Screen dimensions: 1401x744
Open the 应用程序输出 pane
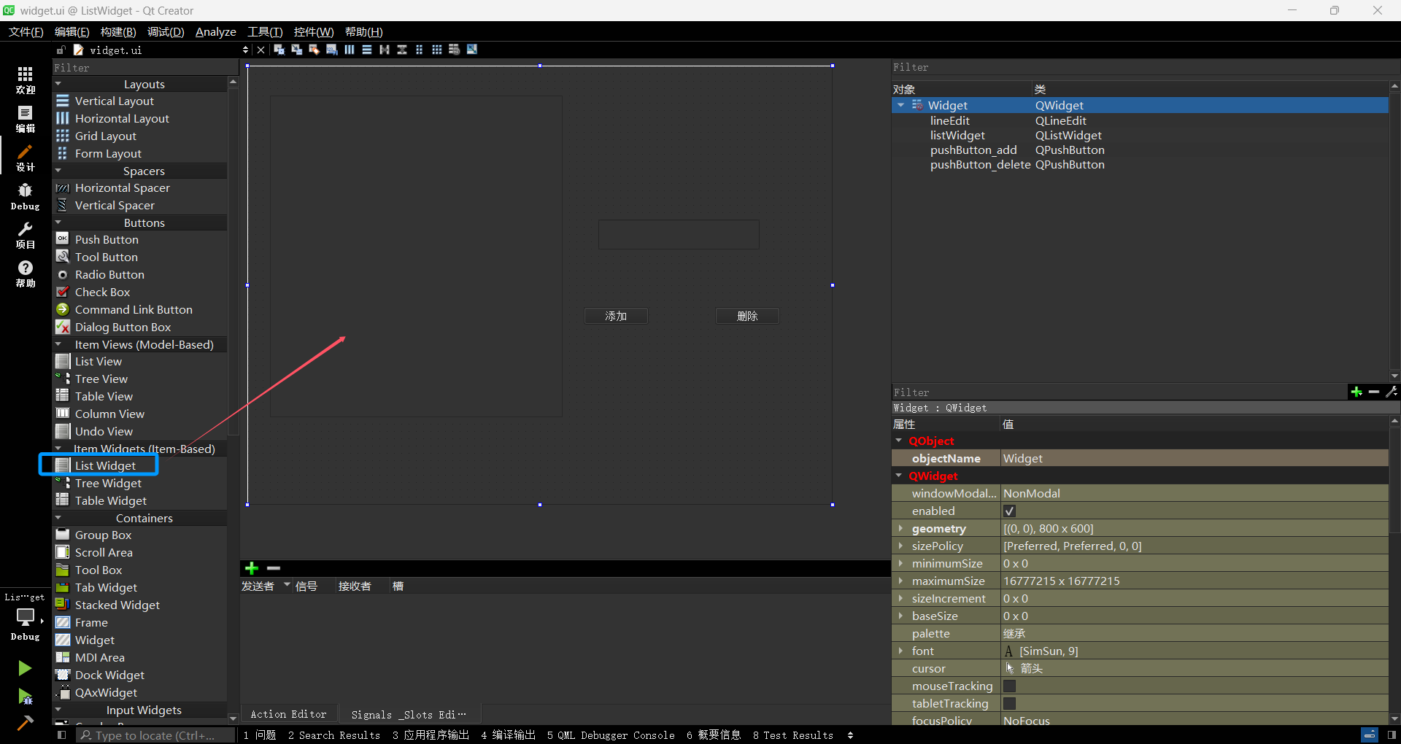coord(431,735)
